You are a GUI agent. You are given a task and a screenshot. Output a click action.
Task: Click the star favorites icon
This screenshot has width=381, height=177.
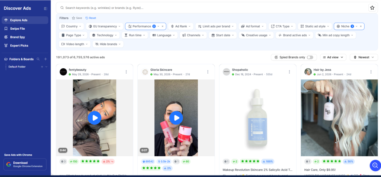[372, 8]
